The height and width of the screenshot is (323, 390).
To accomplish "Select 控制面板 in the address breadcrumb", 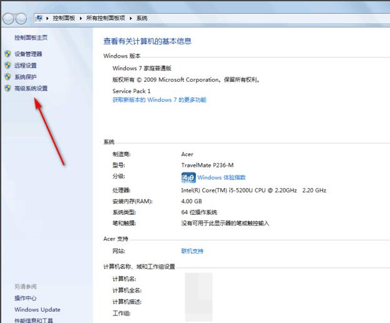I will (x=64, y=19).
